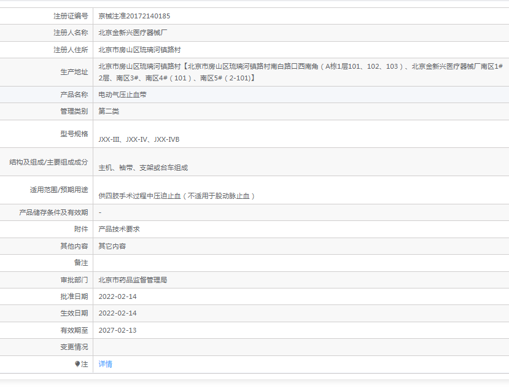Click the empty 变更情况 value cell
509x391 pixels.
pos(300,347)
